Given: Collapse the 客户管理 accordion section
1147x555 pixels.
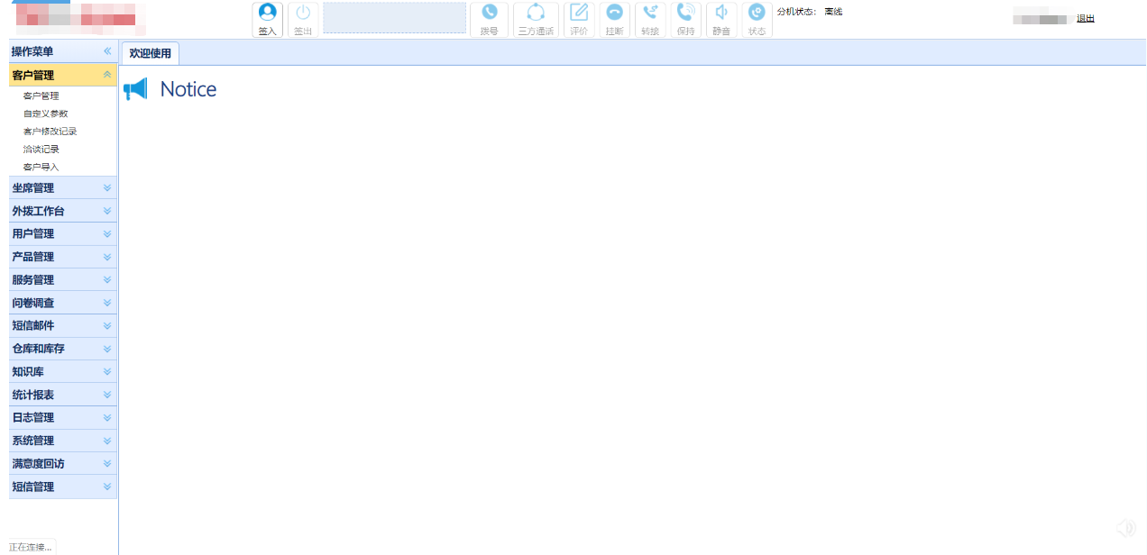Looking at the screenshot, I should 107,75.
